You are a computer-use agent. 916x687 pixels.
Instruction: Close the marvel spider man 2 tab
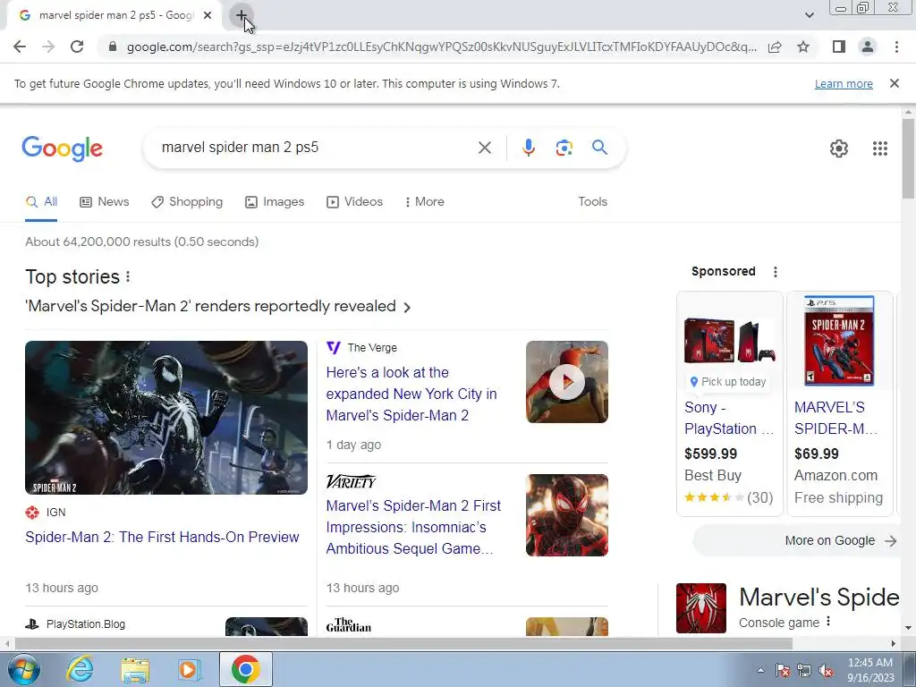(x=208, y=16)
